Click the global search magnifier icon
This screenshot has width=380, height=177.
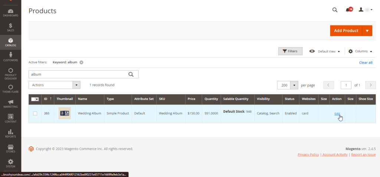point(335,10)
